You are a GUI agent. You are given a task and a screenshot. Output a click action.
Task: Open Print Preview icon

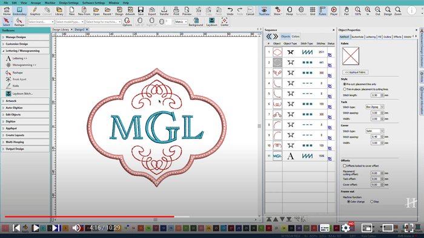click(x=187, y=11)
